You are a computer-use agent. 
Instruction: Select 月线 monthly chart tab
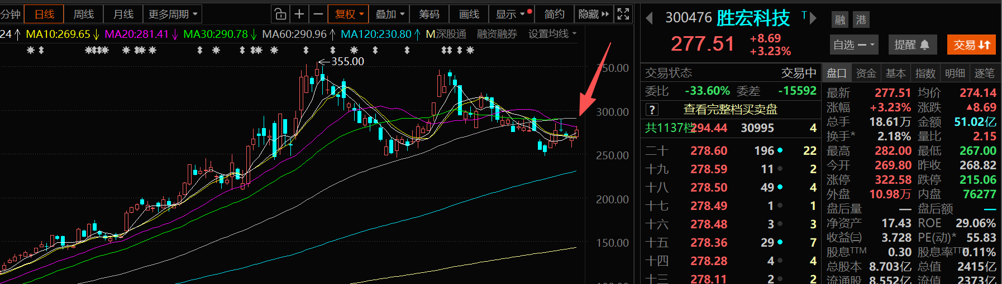click(x=123, y=14)
